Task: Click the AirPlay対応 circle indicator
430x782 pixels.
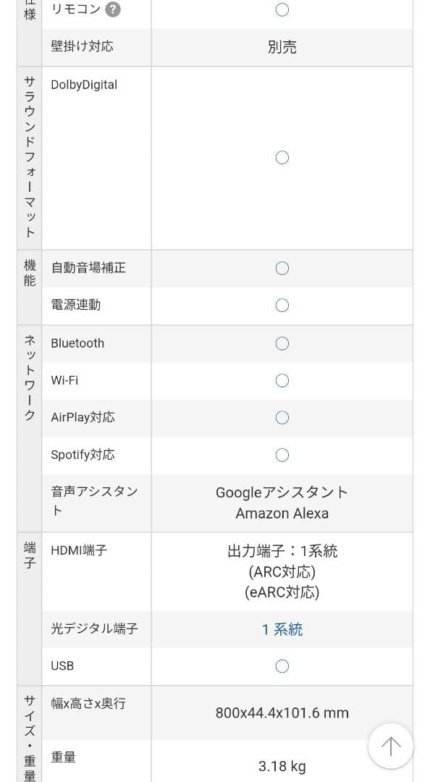Action: point(282,417)
